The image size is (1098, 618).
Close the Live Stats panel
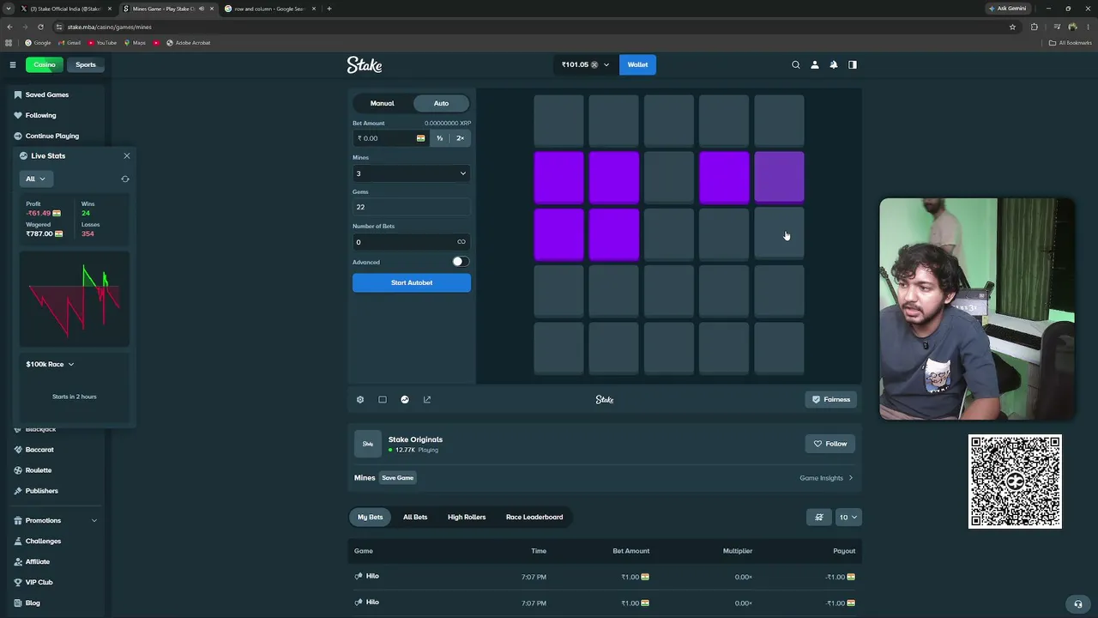(127, 155)
